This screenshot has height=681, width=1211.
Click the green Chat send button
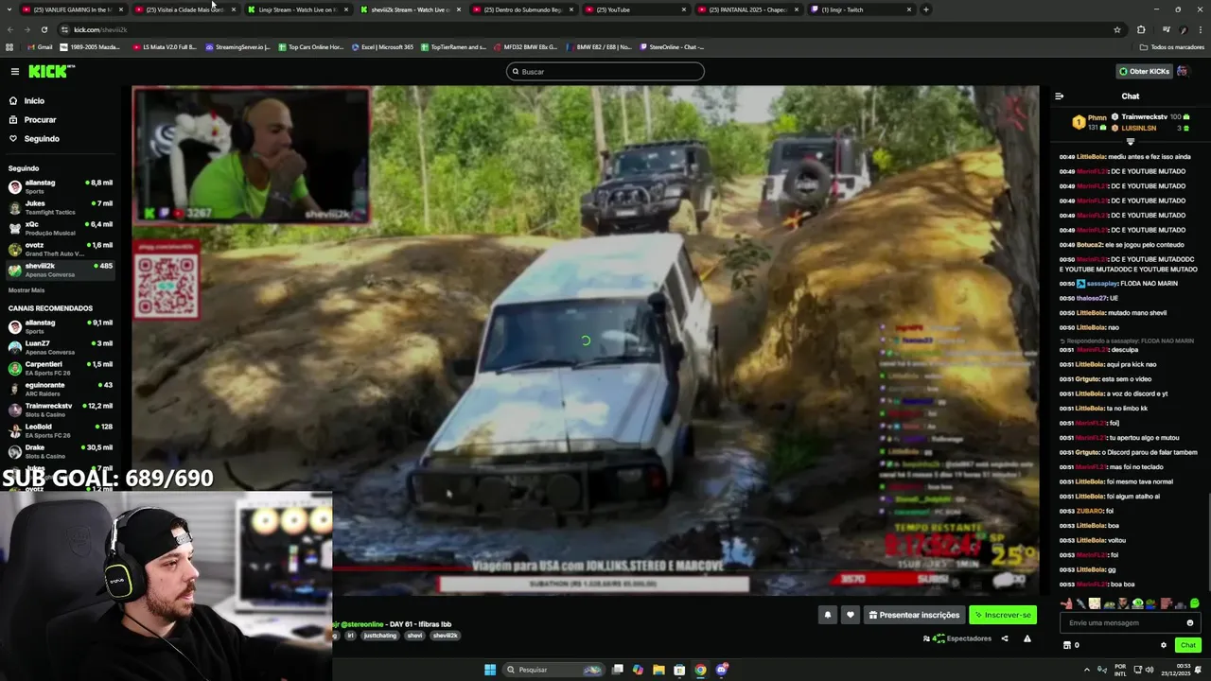click(1187, 645)
